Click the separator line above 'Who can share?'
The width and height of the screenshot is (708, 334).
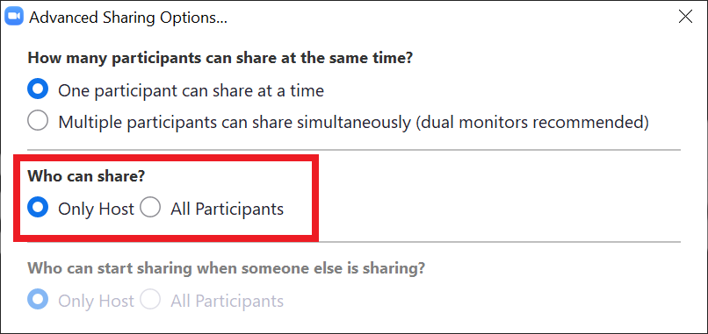click(x=354, y=150)
